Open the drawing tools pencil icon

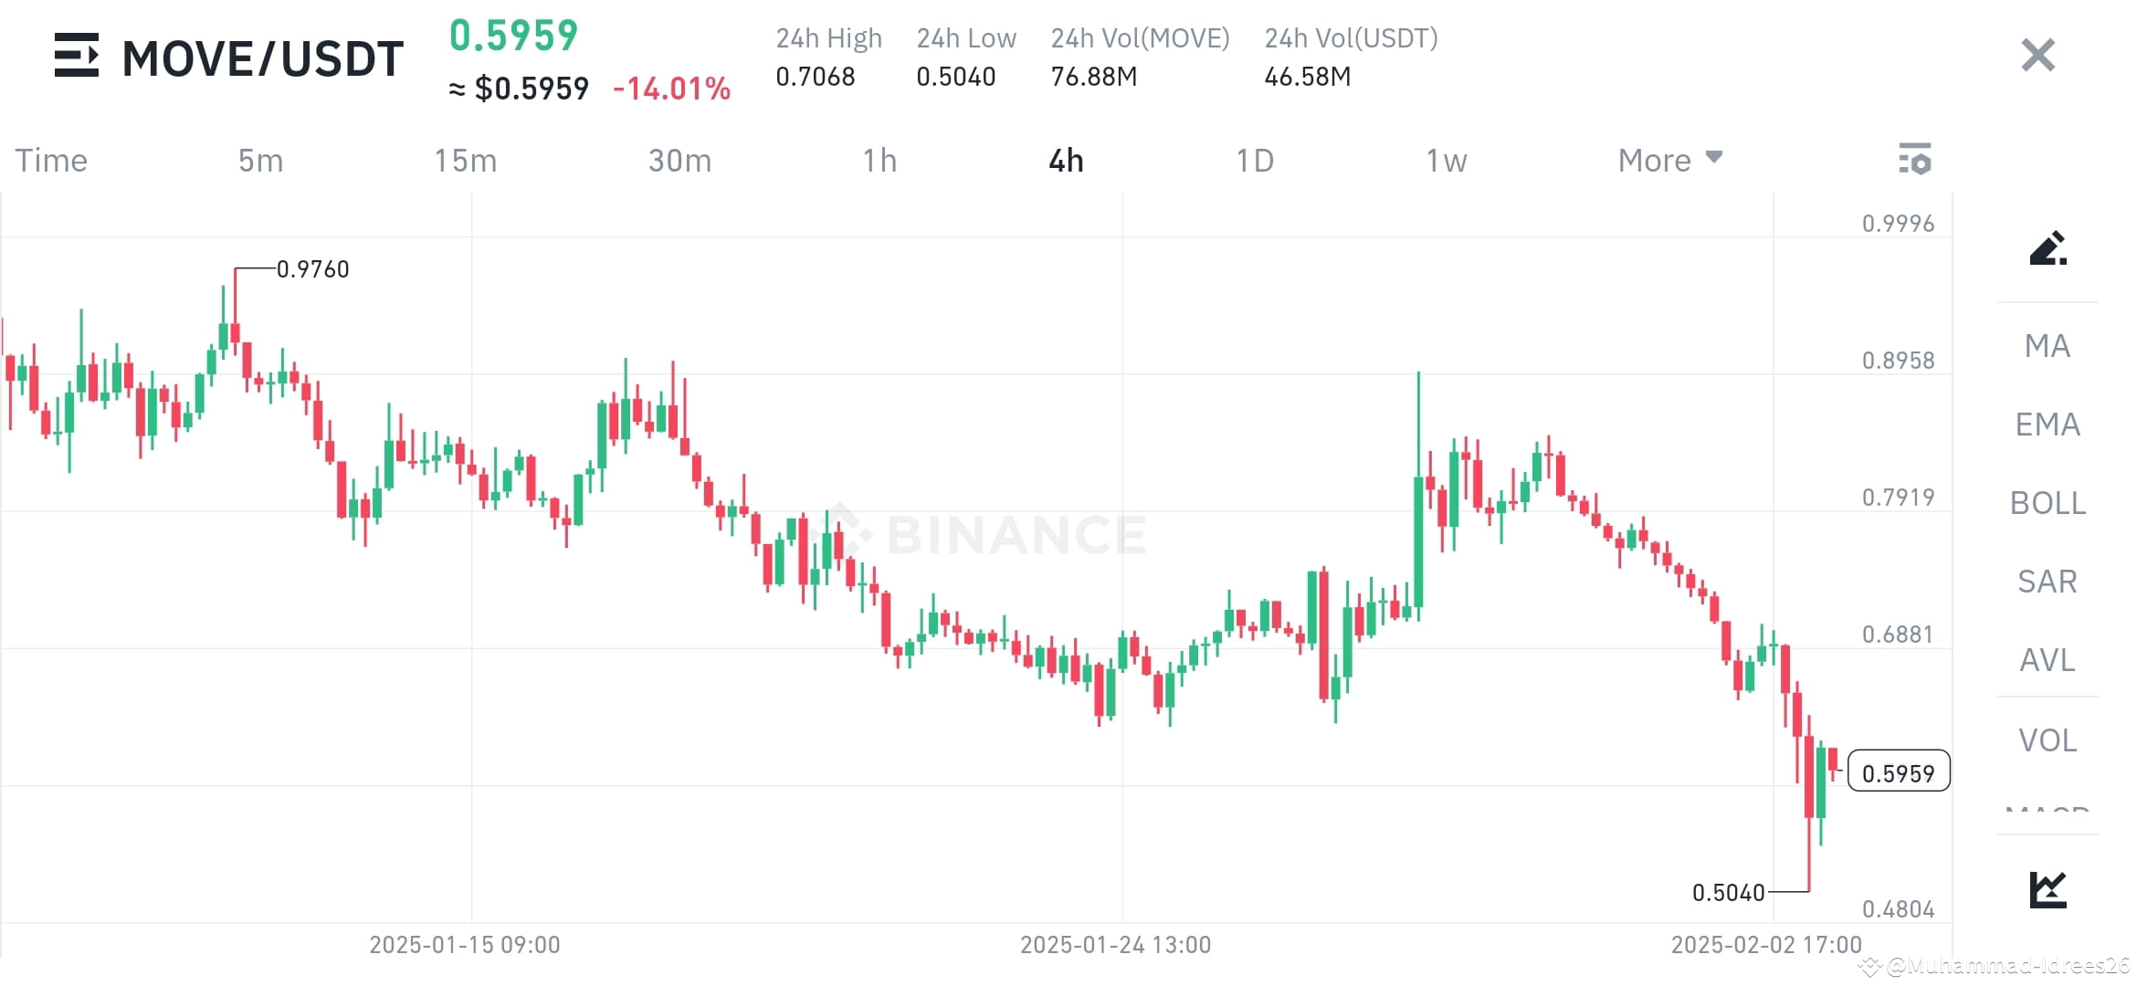(2050, 248)
